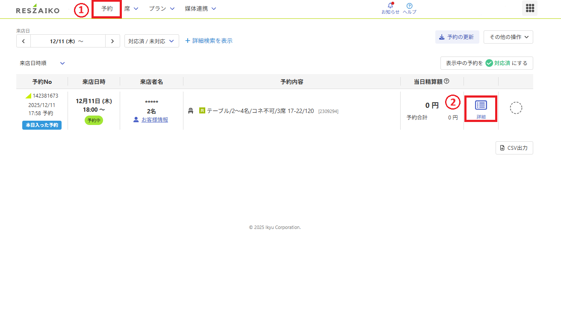561x315 pixels.
Task: Open the app grid icon at top right
Action: click(x=530, y=8)
